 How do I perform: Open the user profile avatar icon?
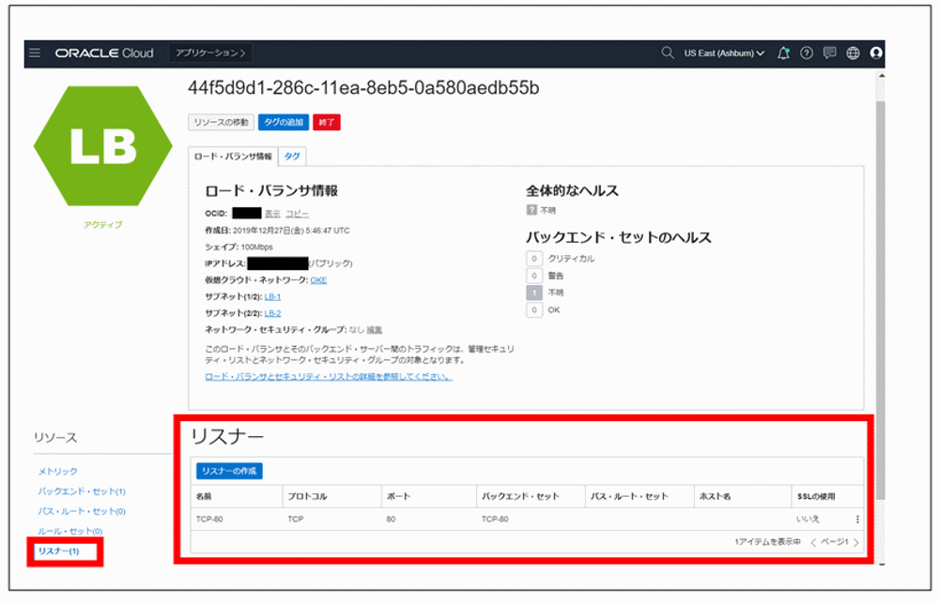876,53
